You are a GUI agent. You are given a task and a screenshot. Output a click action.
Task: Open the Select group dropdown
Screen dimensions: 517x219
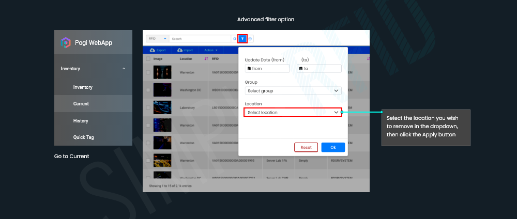tap(293, 90)
